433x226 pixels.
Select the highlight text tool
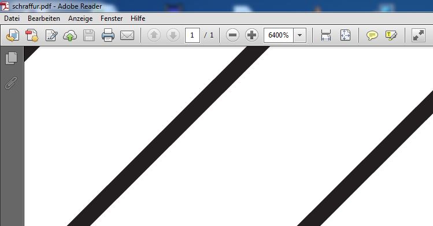click(x=391, y=35)
